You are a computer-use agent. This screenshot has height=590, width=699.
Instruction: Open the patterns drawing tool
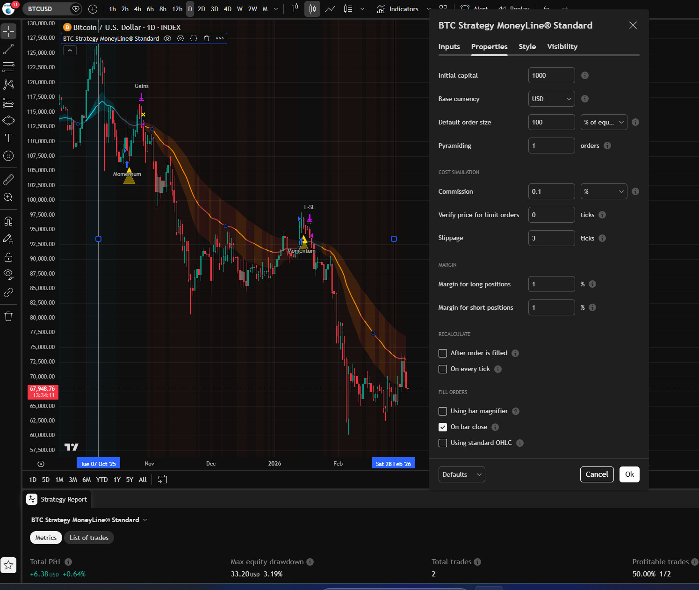(8, 85)
